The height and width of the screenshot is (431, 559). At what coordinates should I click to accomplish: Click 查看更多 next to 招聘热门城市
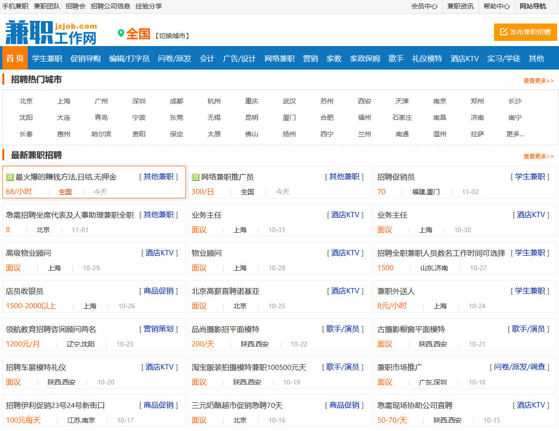pos(538,80)
